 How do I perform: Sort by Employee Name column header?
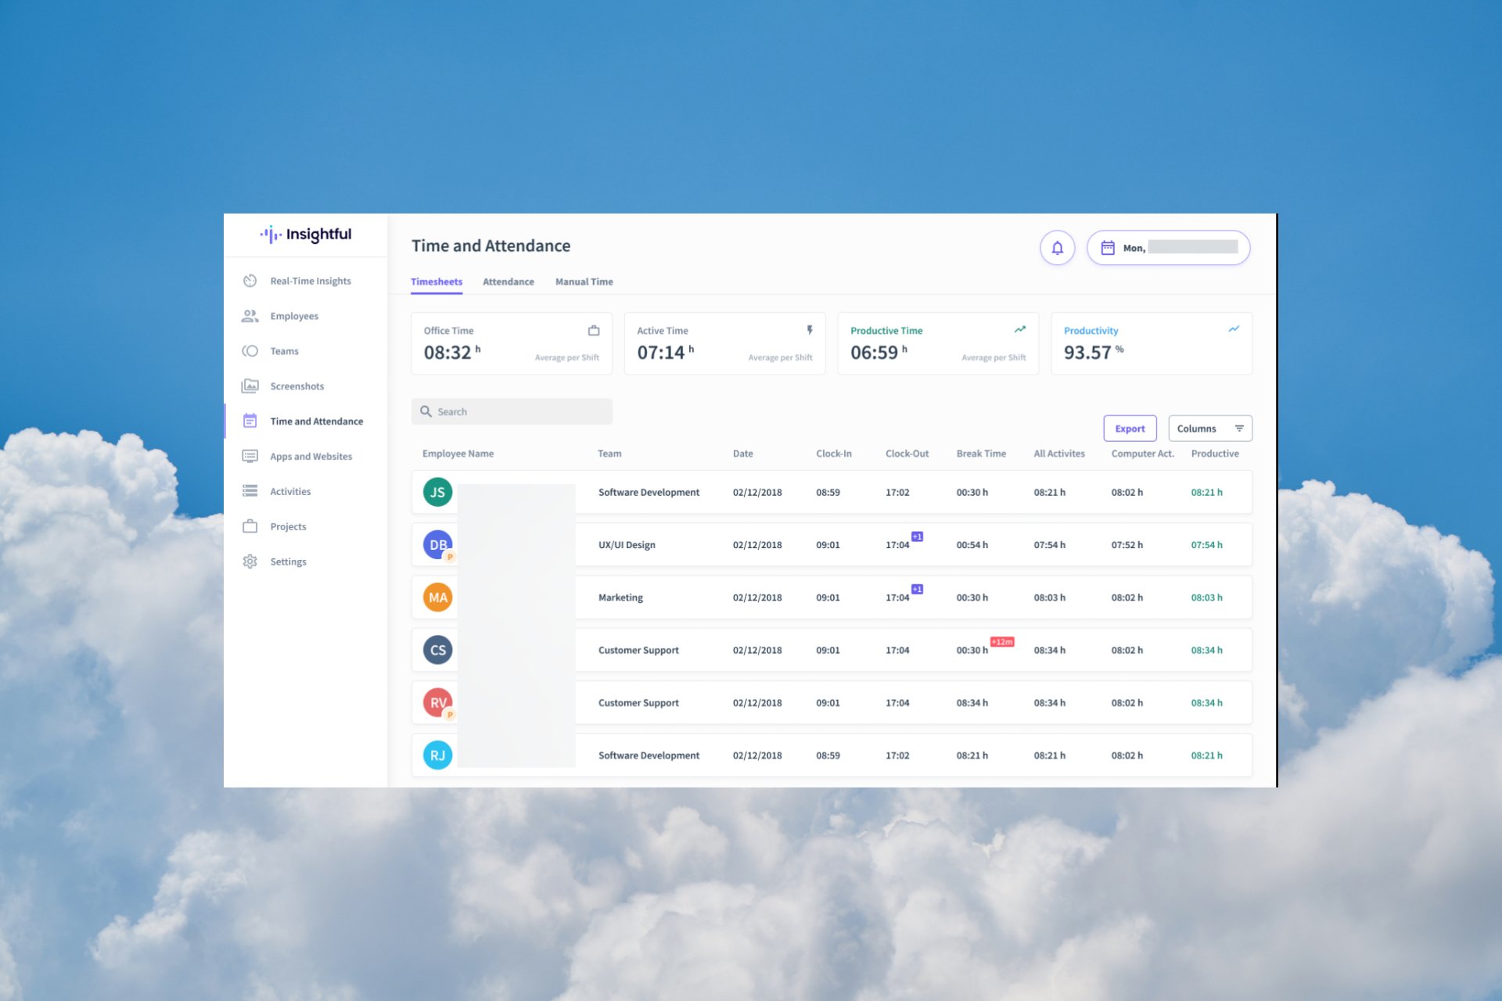458,454
